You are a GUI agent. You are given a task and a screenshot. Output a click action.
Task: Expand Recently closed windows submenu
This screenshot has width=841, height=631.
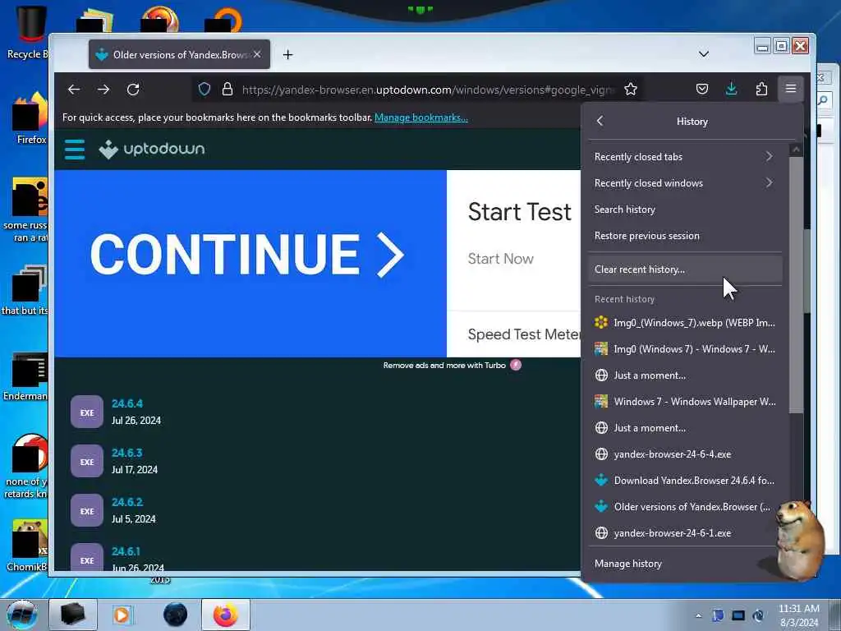click(x=685, y=183)
